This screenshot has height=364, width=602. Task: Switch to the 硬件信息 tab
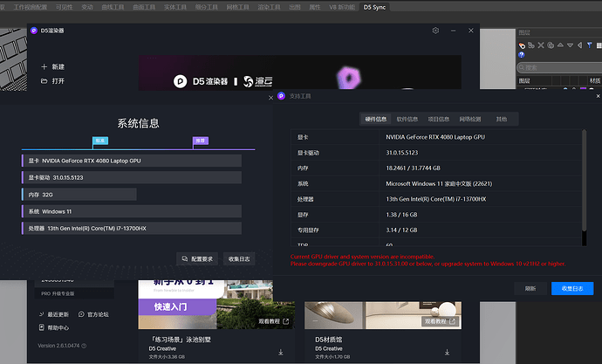(x=375, y=119)
